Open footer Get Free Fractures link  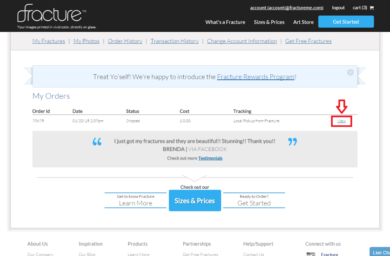(200, 254)
